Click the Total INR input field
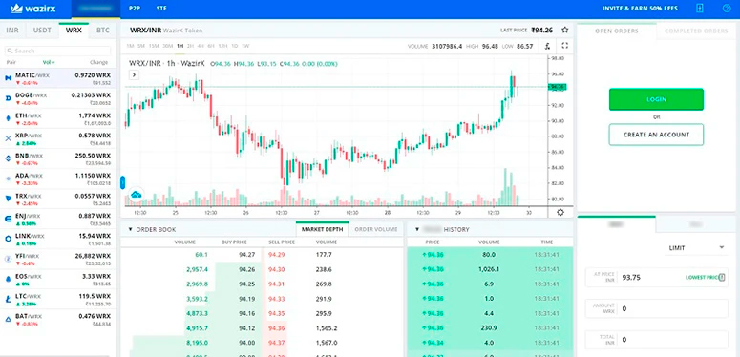The width and height of the screenshot is (740, 357). coord(657,339)
